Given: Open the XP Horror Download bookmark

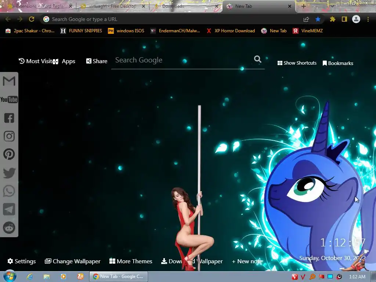Looking at the screenshot, I should click(x=231, y=31).
